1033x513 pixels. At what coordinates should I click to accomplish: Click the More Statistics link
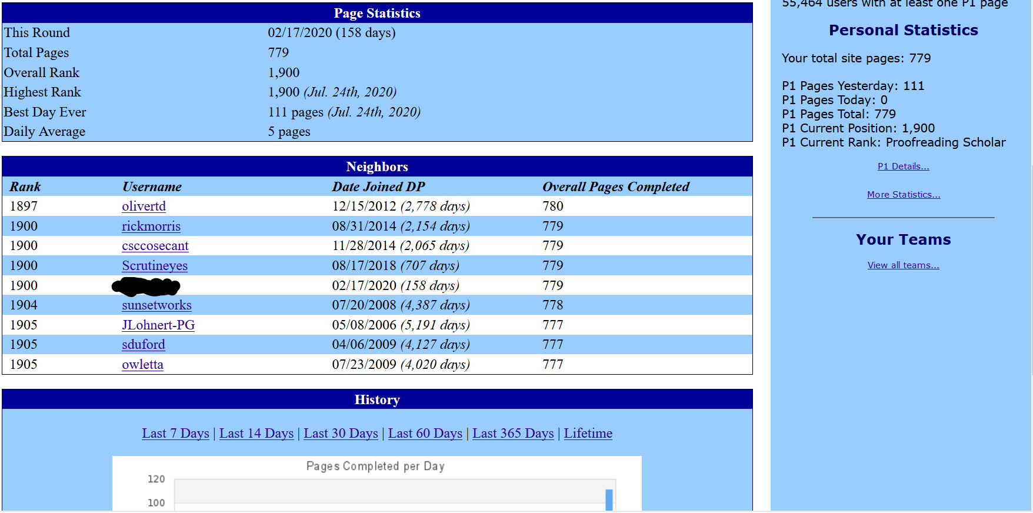[903, 195]
